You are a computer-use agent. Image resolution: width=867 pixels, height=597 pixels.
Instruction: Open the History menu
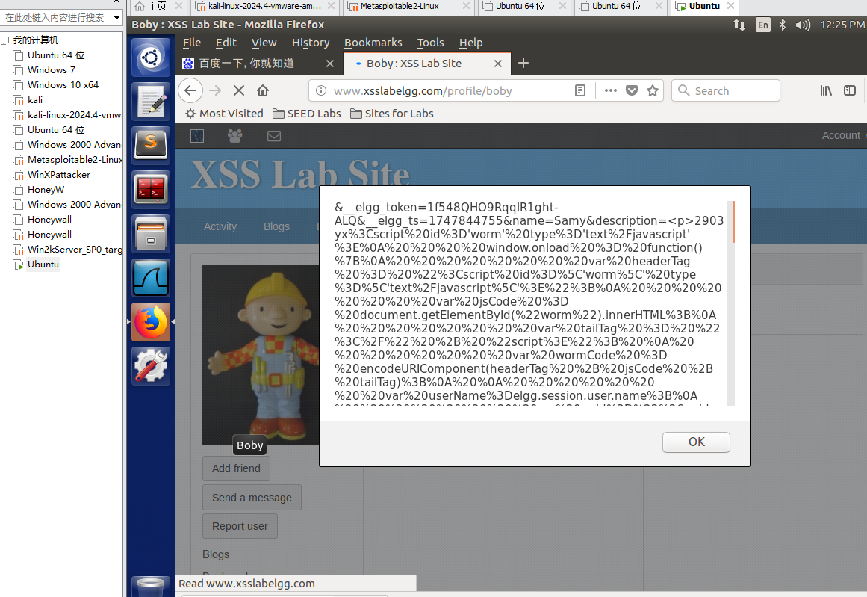pyautogui.click(x=311, y=43)
